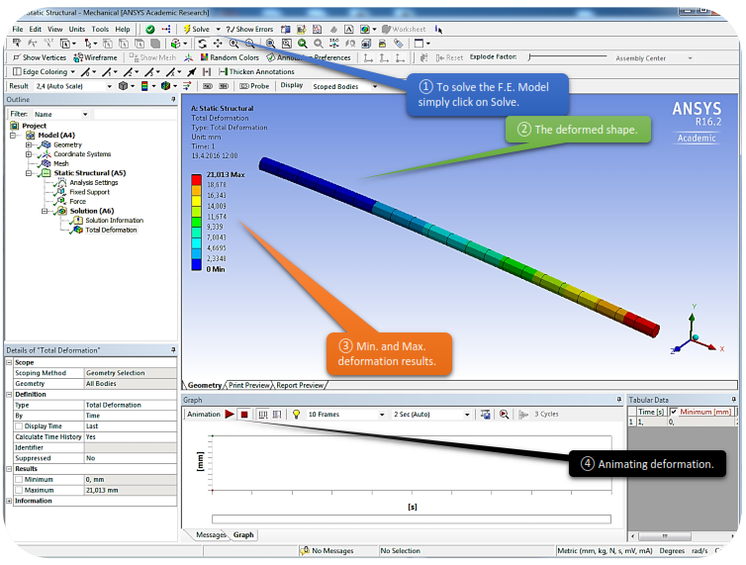The height and width of the screenshot is (565, 746).
Task: Open the 10 Frames dropdown
Action: [x=346, y=415]
